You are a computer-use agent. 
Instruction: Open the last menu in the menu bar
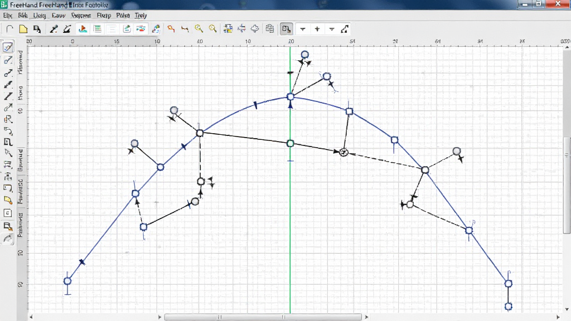[x=141, y=15]
